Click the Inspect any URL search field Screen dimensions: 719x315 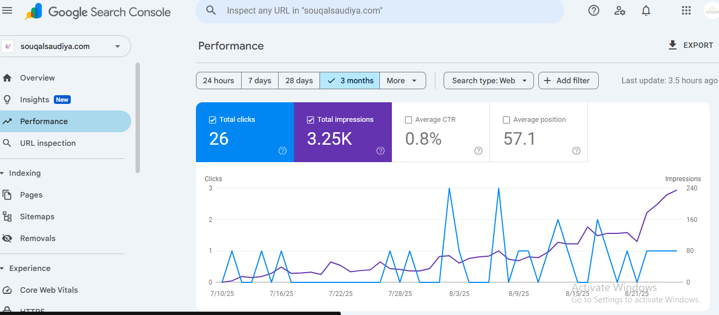coord(381,11)
